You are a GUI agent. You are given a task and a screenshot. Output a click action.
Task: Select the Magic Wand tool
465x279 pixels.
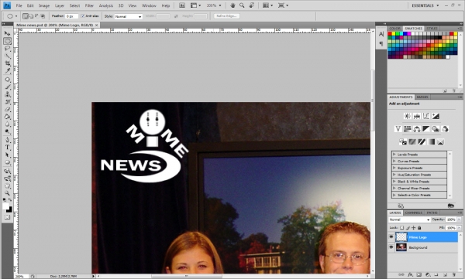point(8,56)
